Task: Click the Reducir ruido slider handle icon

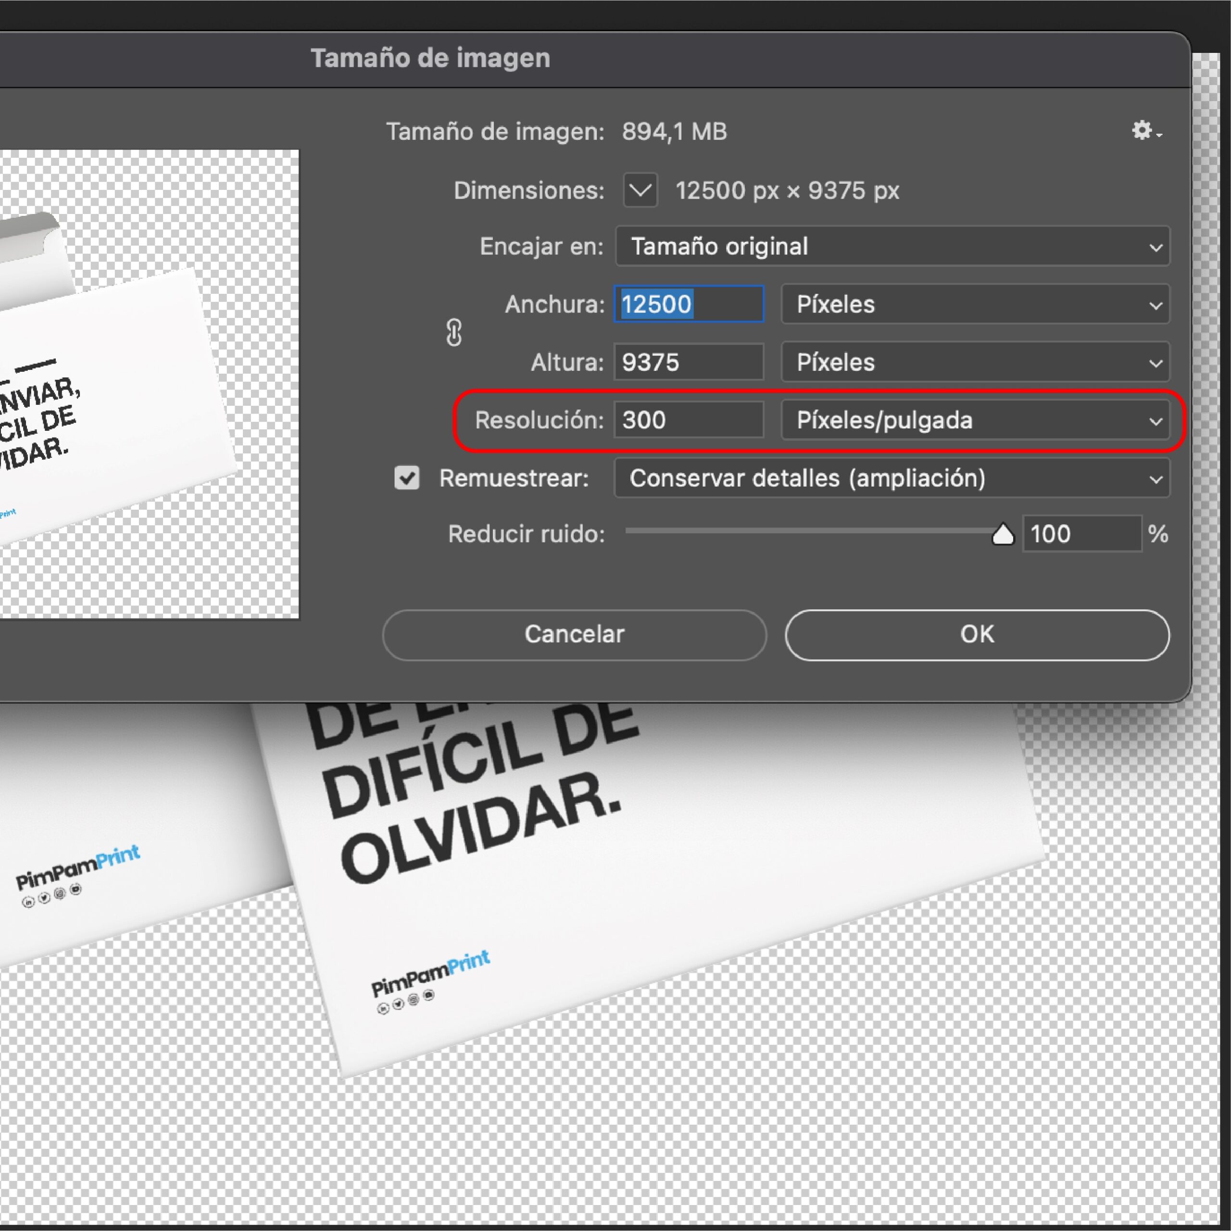Action: [x=1002, y=535]
